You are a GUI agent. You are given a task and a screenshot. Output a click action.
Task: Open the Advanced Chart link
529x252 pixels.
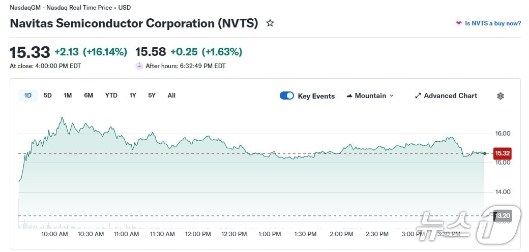coord(450,96)
